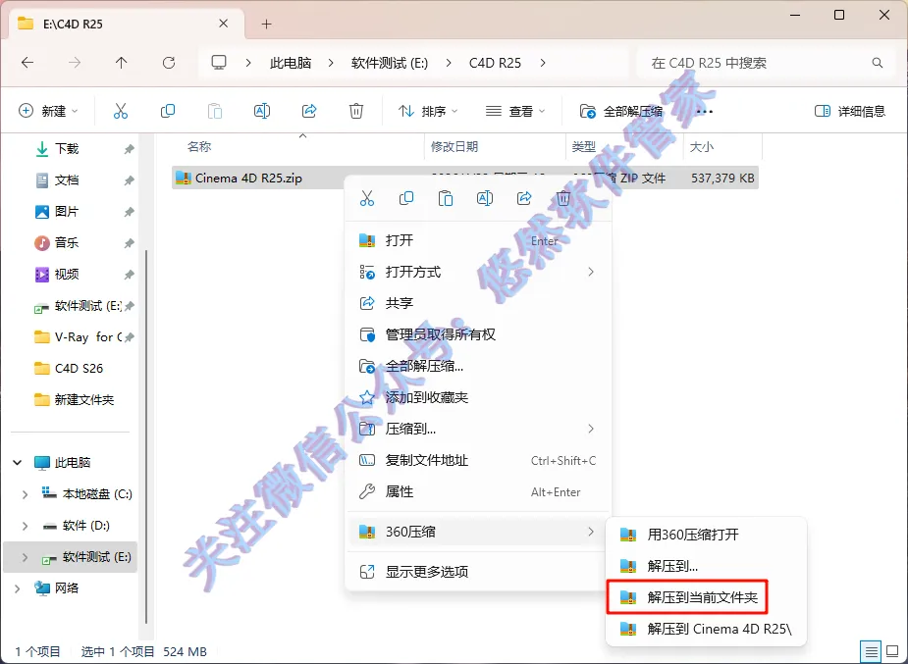The image size is (908, 664).
Task: Expand the 软件 (D:) node
Action: tap(25, 525)
